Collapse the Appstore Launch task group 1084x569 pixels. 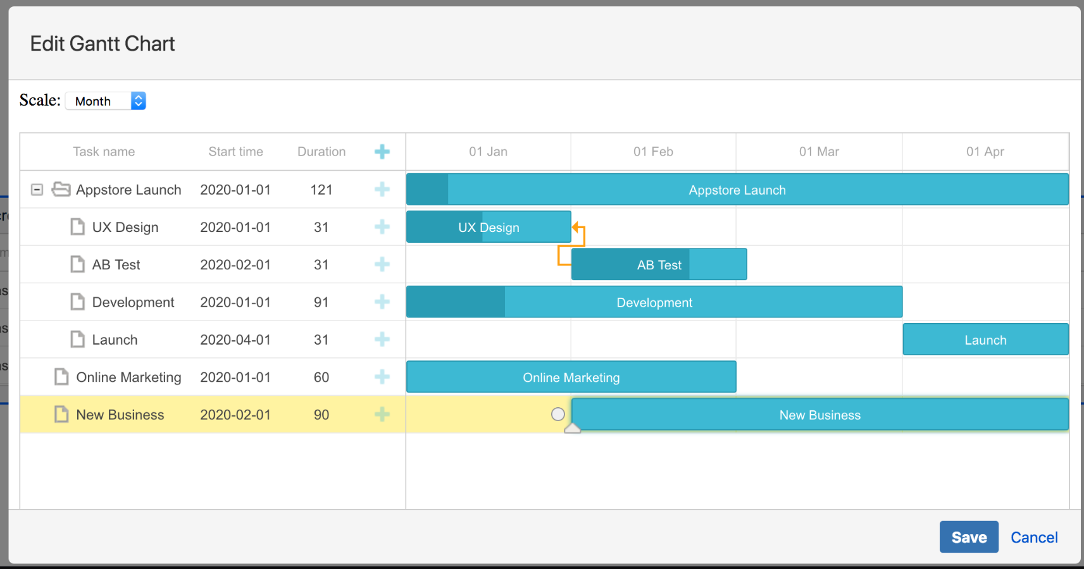click(37, 190)
